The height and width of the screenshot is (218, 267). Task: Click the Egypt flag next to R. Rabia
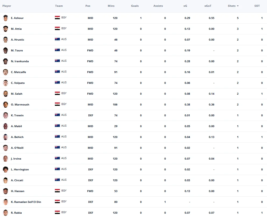[57, 212]
